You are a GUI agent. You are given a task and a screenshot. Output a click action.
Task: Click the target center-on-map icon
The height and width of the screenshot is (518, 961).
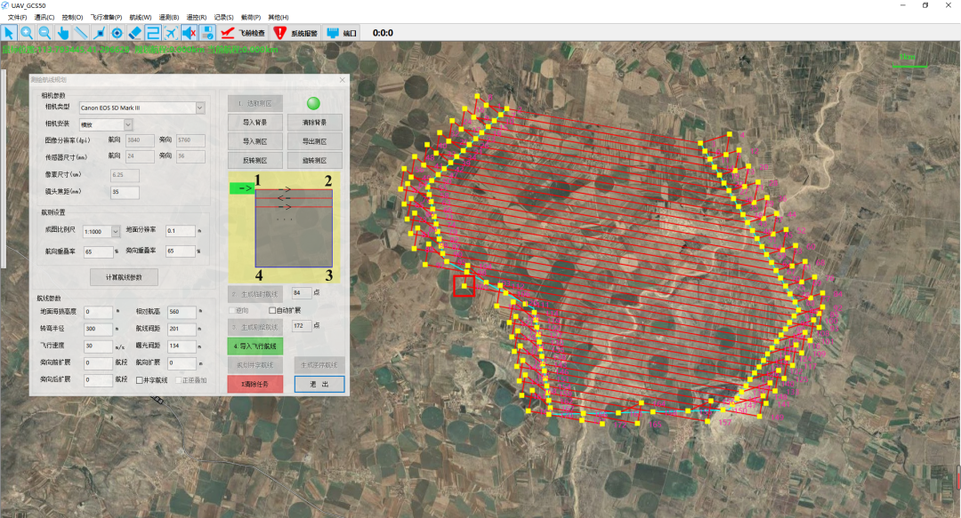coord(117,33)
